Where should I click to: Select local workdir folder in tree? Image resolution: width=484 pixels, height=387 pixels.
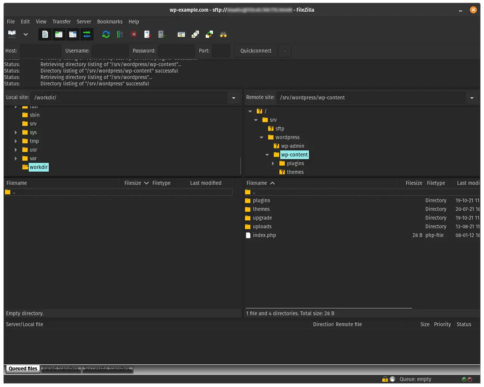[x=39, y=167]
